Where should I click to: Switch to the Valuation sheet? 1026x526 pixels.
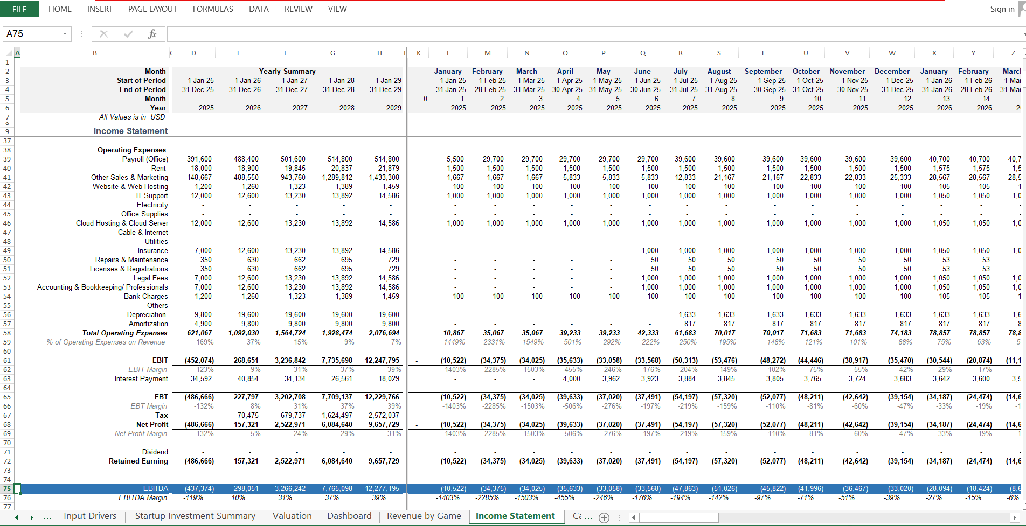[292, 516]
